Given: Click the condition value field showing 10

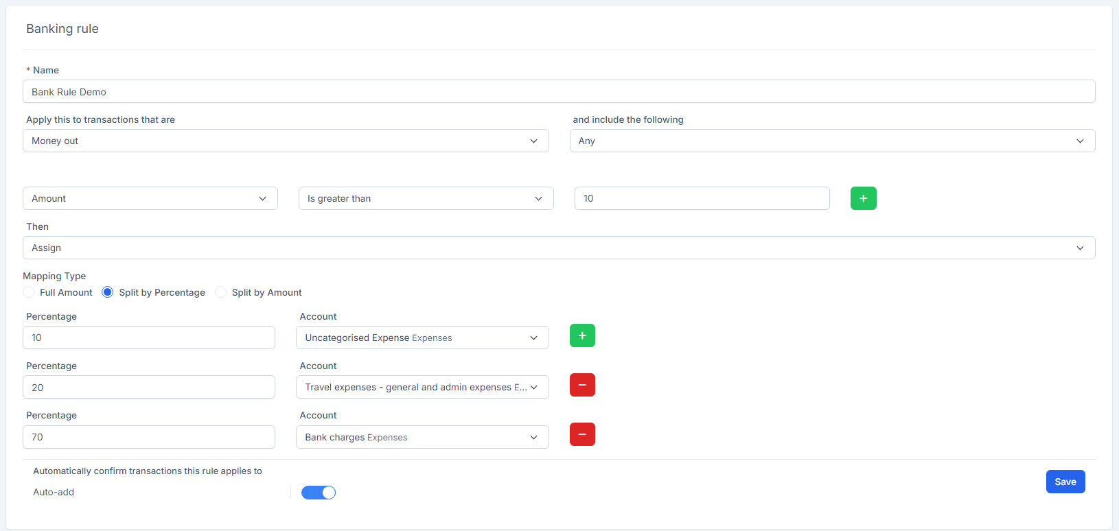Looking at the screenshot, I should [x=702, y=198].
